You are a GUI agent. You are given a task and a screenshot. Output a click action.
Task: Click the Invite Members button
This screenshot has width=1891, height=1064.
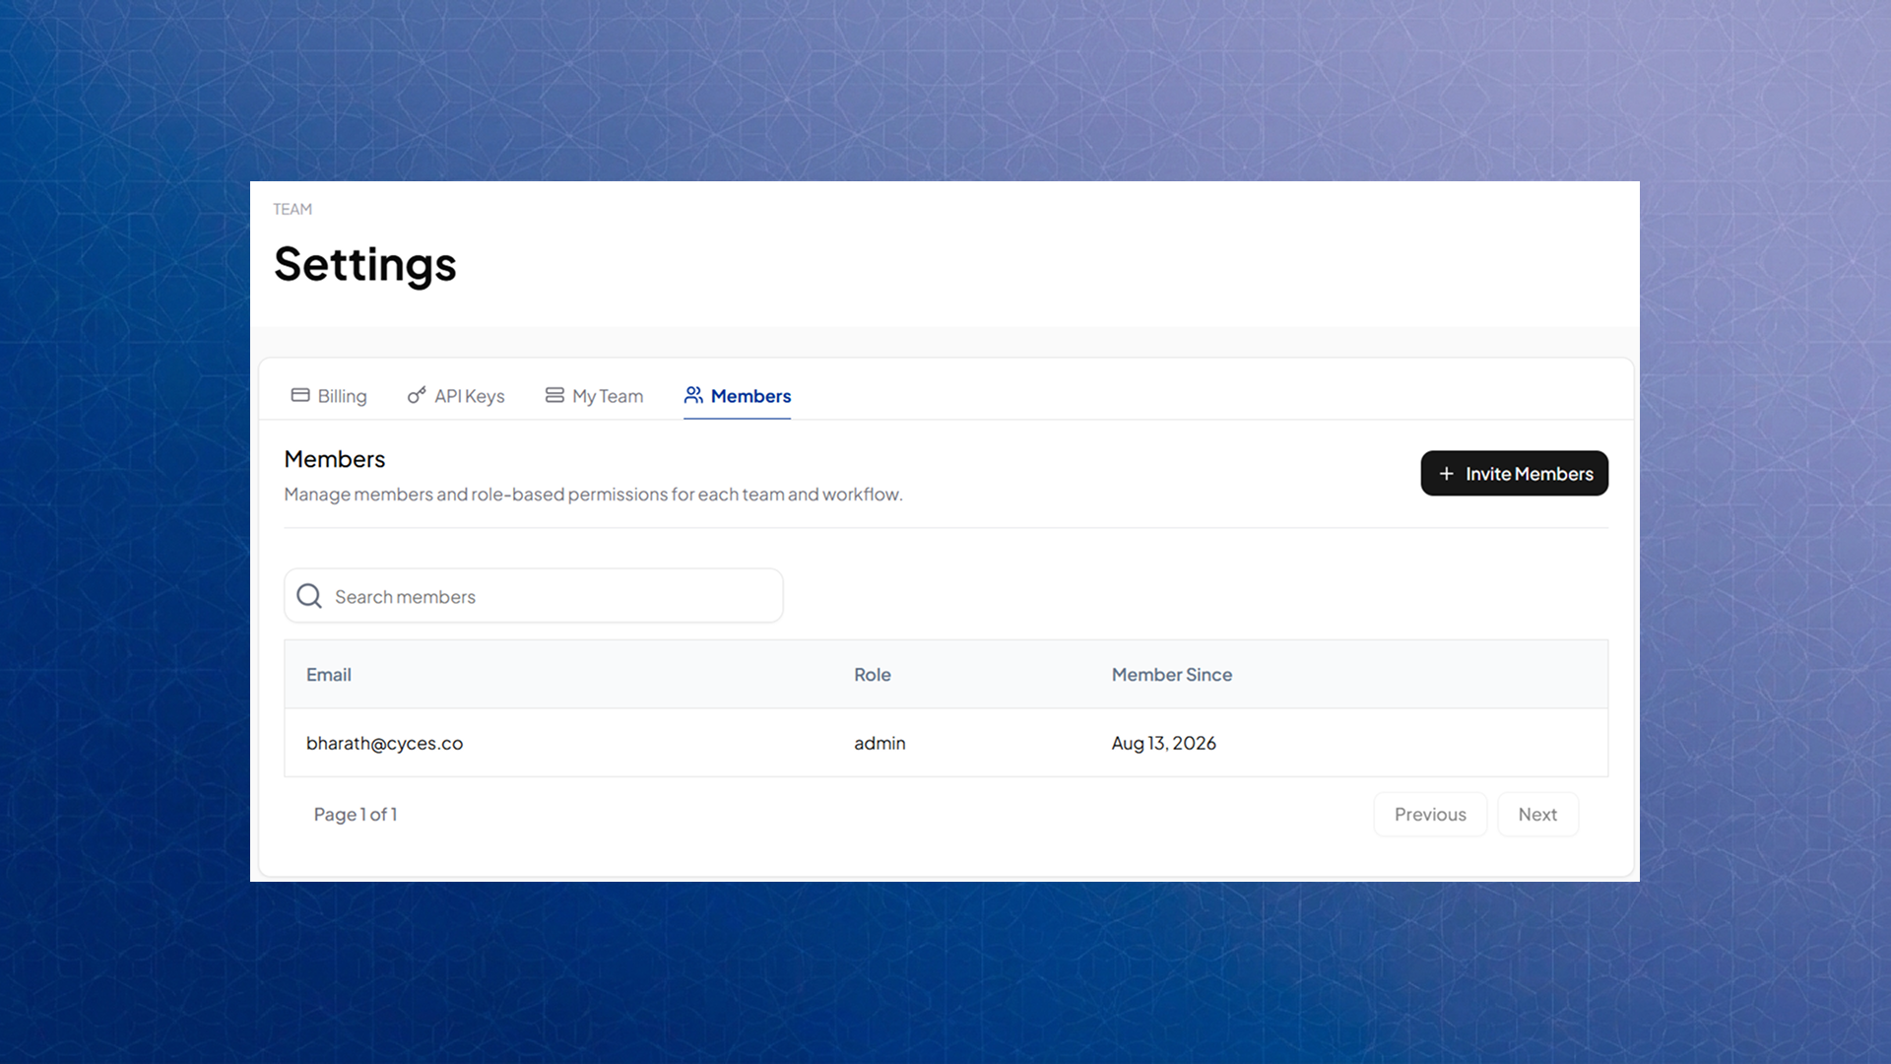[1514, 474]
